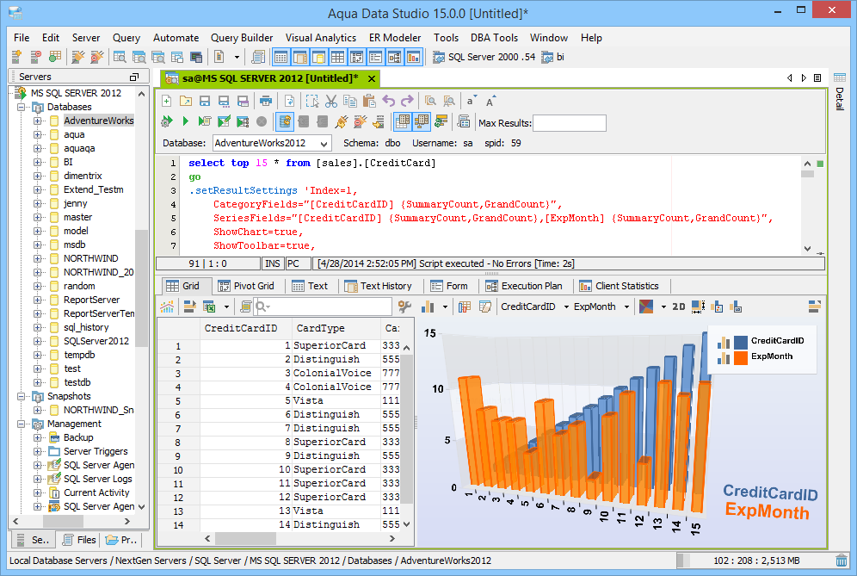Click the Redo arrow icon
This screenshot has height=576, width=857.
tap(407, 102)
